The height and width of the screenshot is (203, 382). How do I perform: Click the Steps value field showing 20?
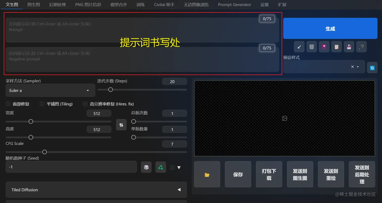click(175, 82)
